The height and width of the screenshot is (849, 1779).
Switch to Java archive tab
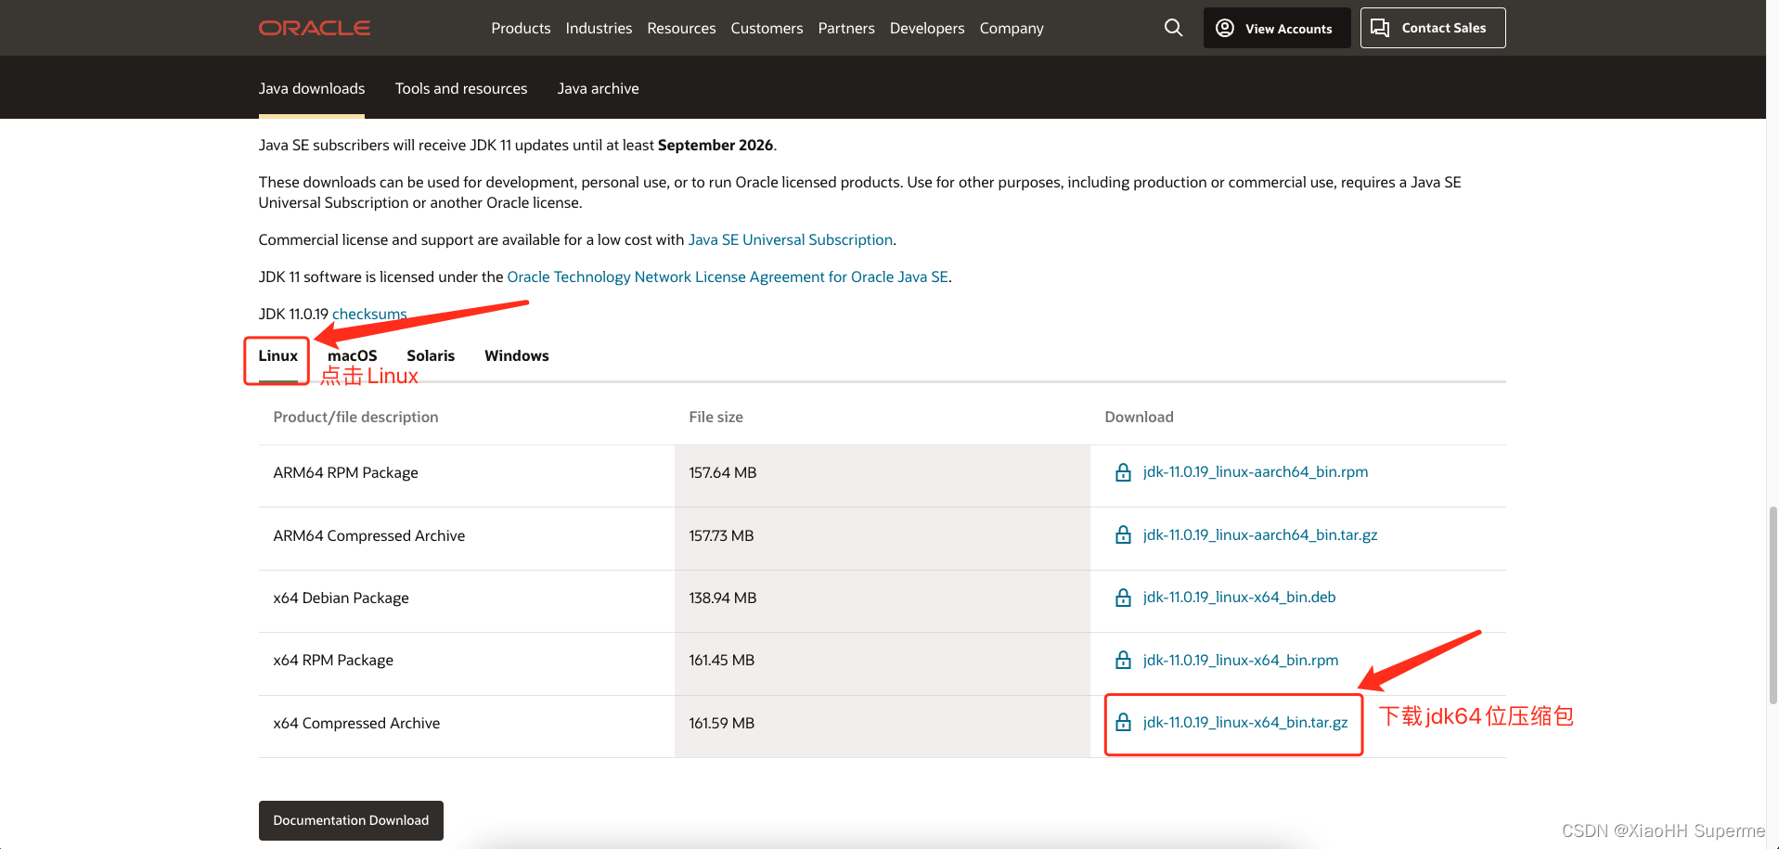coord(598,88)
